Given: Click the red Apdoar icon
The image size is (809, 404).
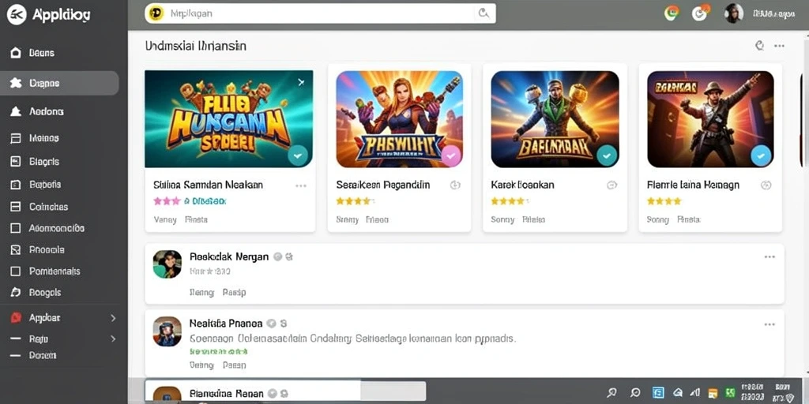Looking at the screenshot, I should tap(16, 317).
